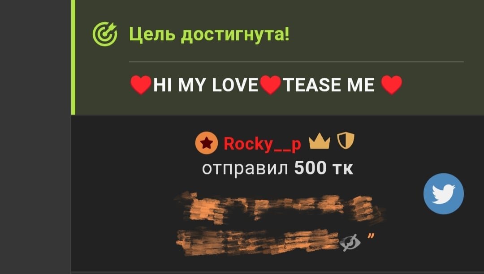Click the "отправил" word in tip message
Image resolution: width=484 pixels, height=274 pixels.
(x=245, y=169)
